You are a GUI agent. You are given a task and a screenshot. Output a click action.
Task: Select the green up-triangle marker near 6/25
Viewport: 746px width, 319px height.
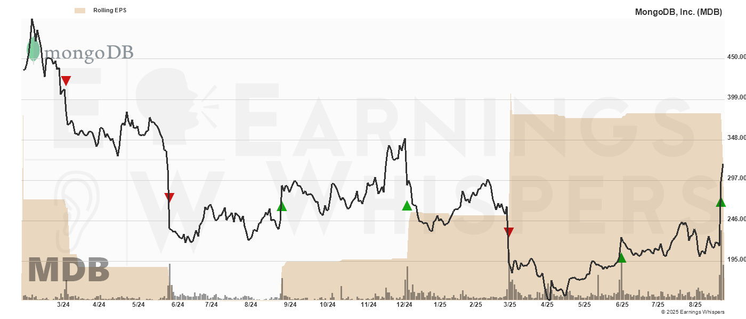pyautogui.click(x=621, y=257)
